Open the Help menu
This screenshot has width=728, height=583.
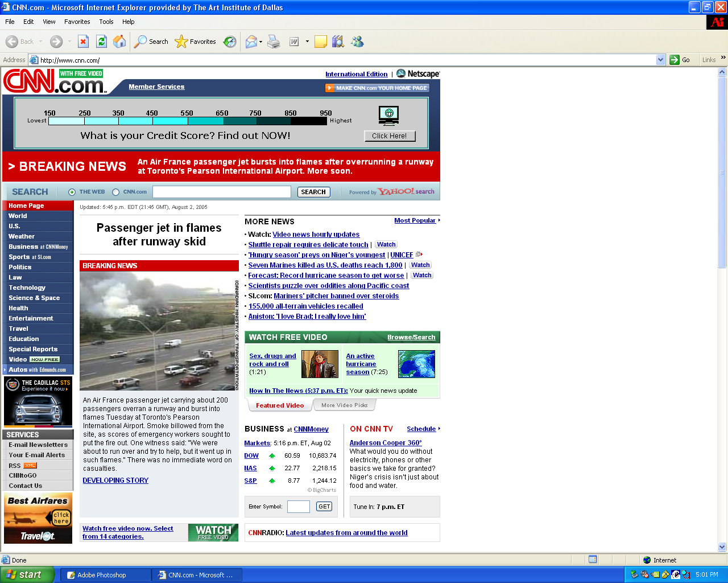pyautogui.click(x=128, y=22)
